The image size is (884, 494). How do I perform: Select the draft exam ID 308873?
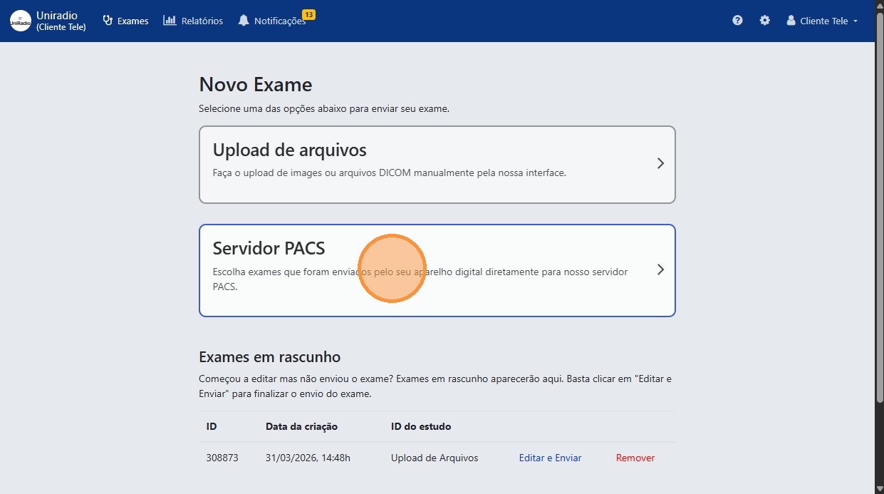point(222,458)
